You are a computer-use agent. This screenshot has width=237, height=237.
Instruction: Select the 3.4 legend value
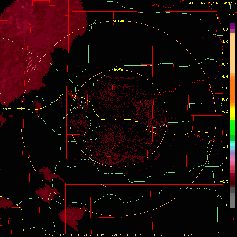point(225,123)
